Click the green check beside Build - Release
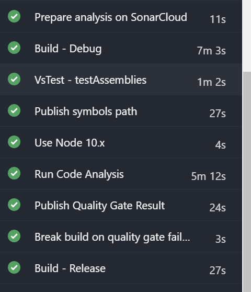 tap(14, 267)
